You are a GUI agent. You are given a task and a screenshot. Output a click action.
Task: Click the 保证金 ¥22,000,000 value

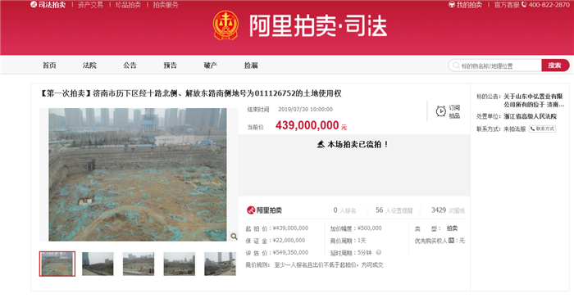pos(289,240)
